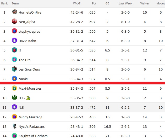Open the Neo_Alpha red avatar icon
This screenshot has height=139, width=165.
[x=14, y=21]
